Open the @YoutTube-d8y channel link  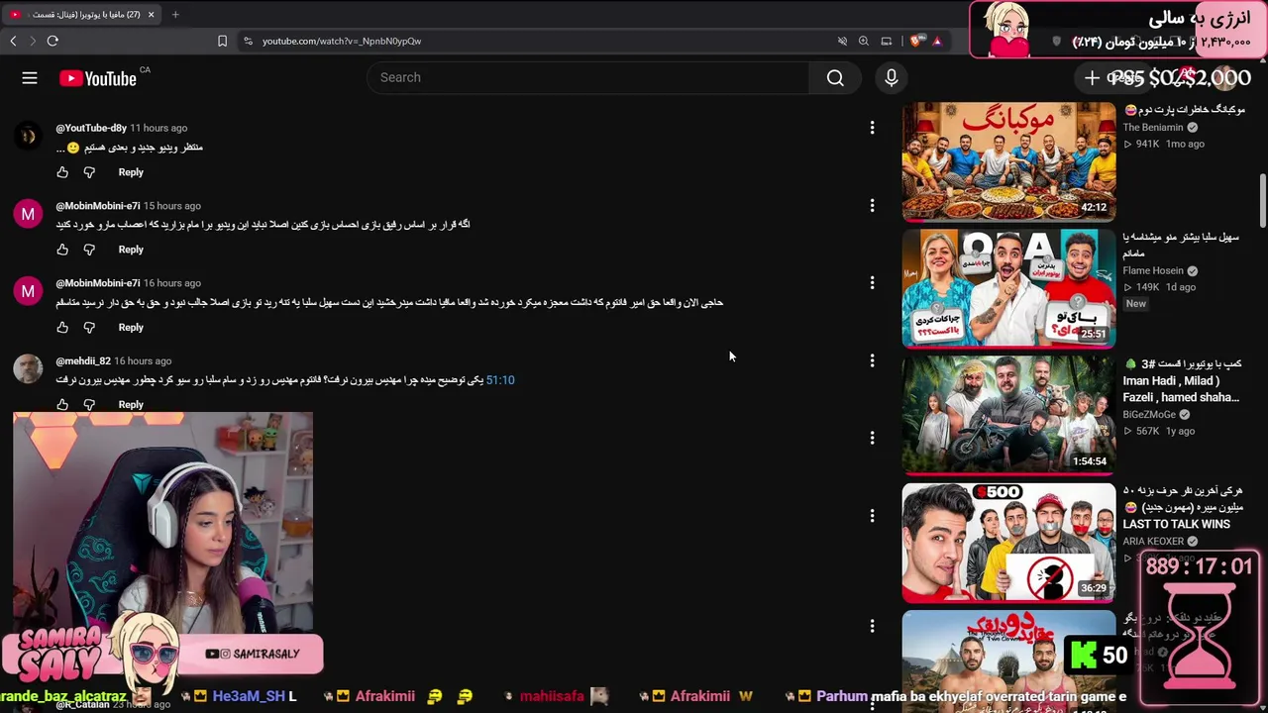91,128
